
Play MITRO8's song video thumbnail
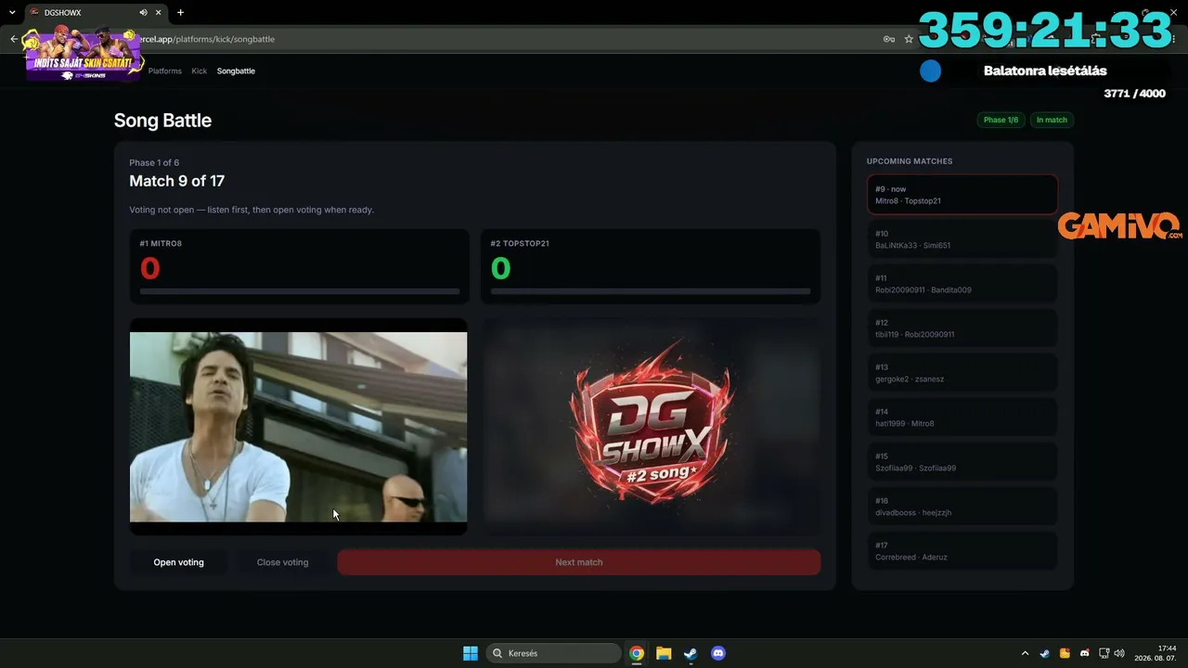pyautogui.click(x=298, y=427)
